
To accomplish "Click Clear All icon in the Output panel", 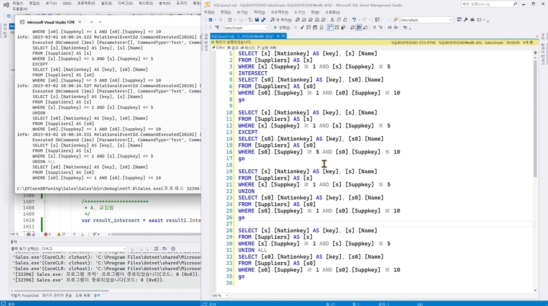I will pyautogui.click(x=156, y=249).
